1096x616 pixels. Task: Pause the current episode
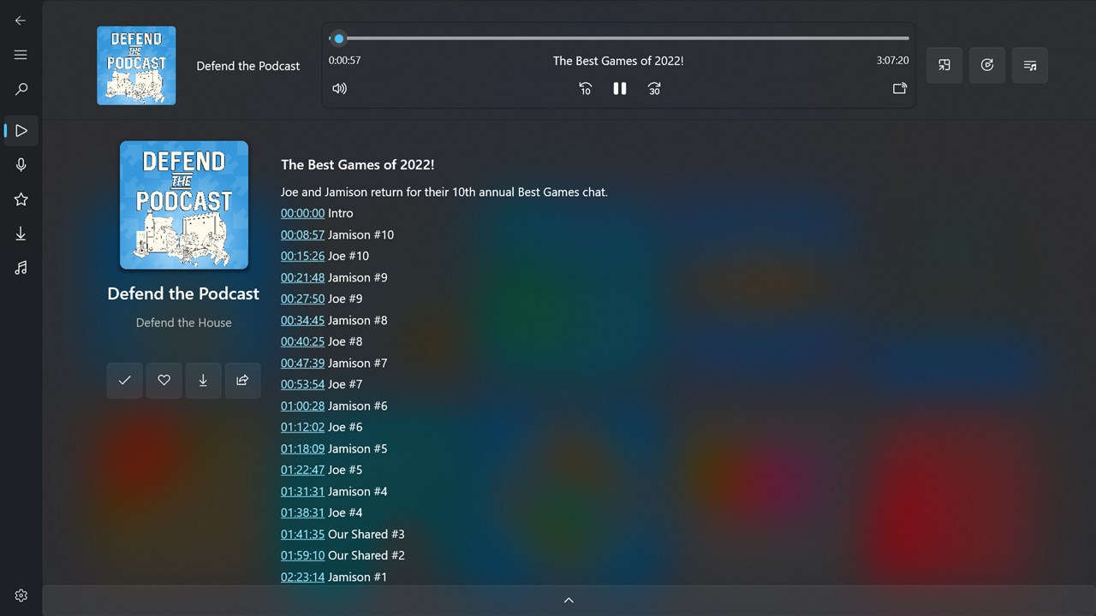click(620, 88)
